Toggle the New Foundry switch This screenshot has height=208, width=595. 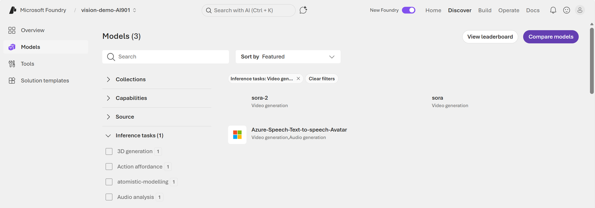[x=408, y=10]
